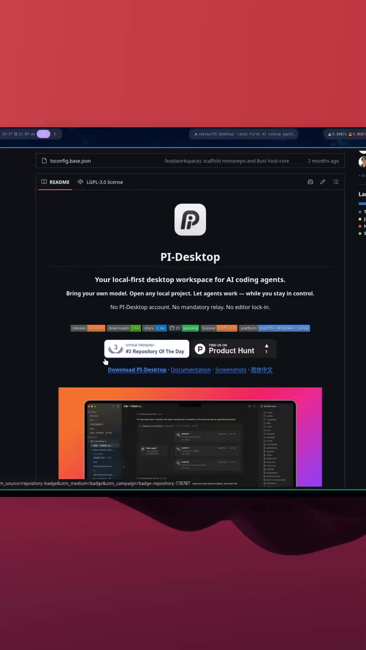The height and width of the screenshot is (650, 366).
Task: Open the GitHub Trending #3 Repository badge
Action: pyautogui.click(x=147, y=349)
